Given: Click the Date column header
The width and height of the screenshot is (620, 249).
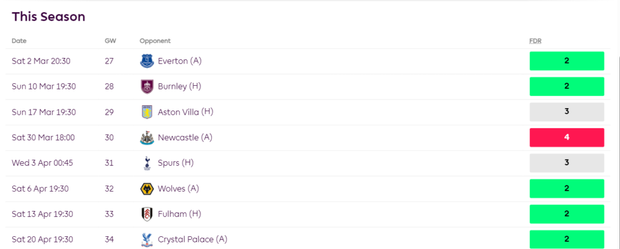Looking at the screenshot, I should click(x=19, y=41).
